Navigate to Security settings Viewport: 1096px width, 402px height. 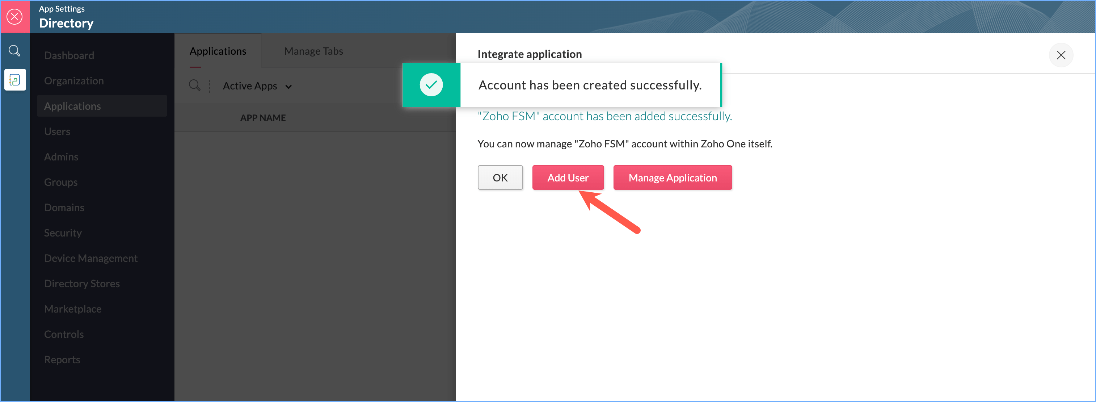pyautogui.click(x=63, y=233)
